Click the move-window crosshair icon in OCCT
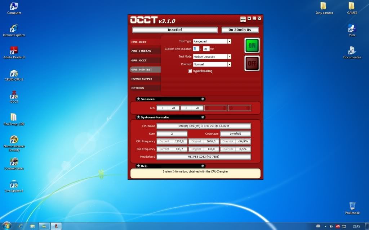The width and height of the screenshot is (369, 230). [x=243, y=19]
